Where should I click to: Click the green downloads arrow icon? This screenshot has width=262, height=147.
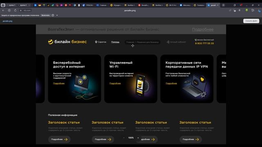pos(246,10)
